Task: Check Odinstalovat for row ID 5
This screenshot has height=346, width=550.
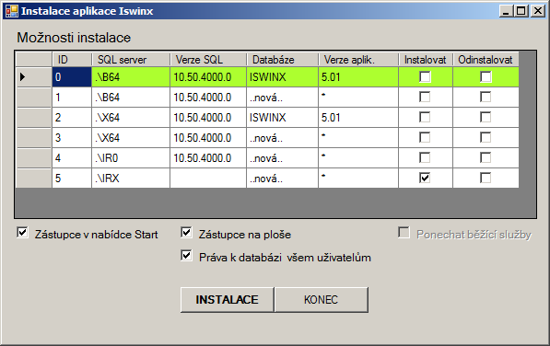Action: click(x=486, y=178)
